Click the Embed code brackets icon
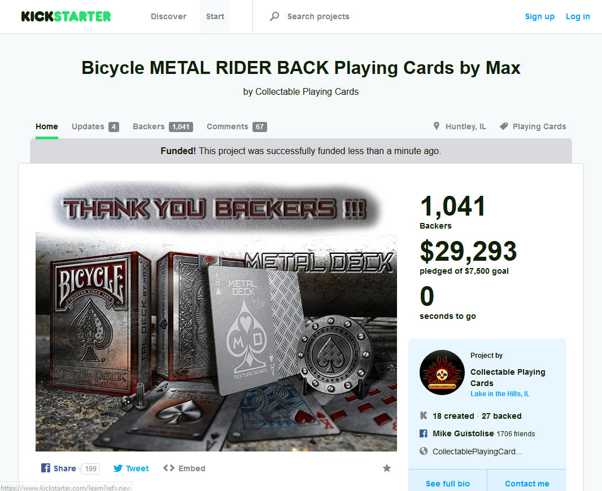This screenshot has width=602, height=491. (x=168, y=468)
